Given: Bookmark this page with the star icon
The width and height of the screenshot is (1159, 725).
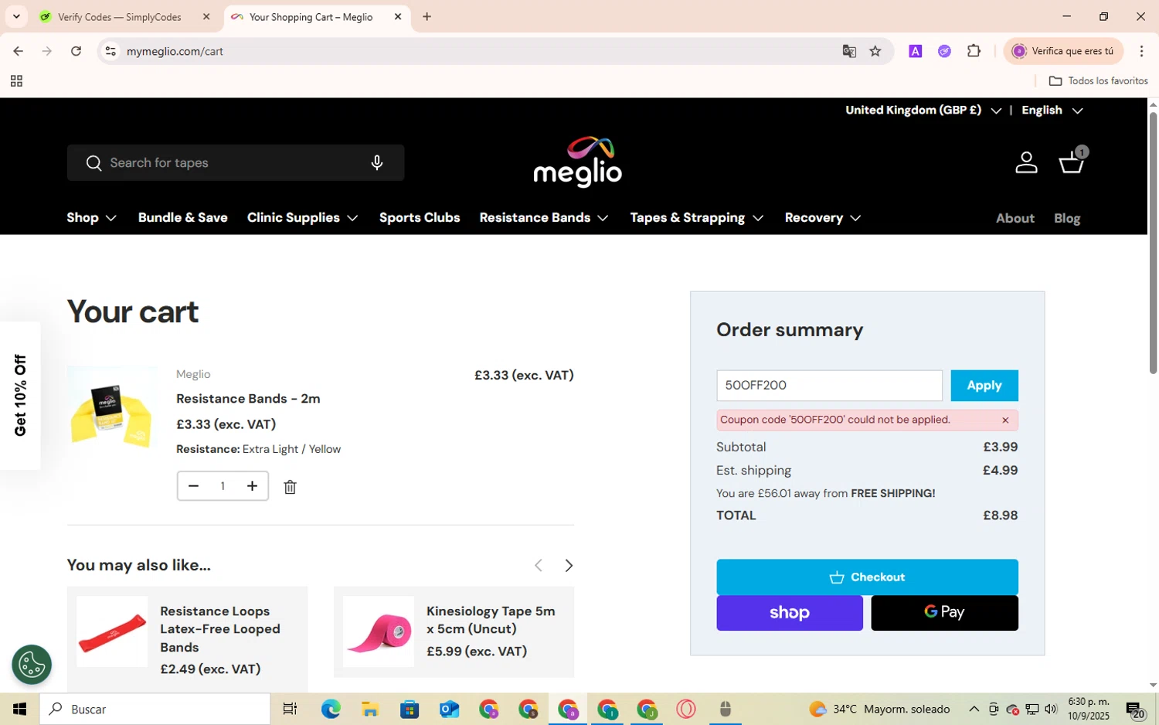Looking at the screenshot, I should click(875, 51).
